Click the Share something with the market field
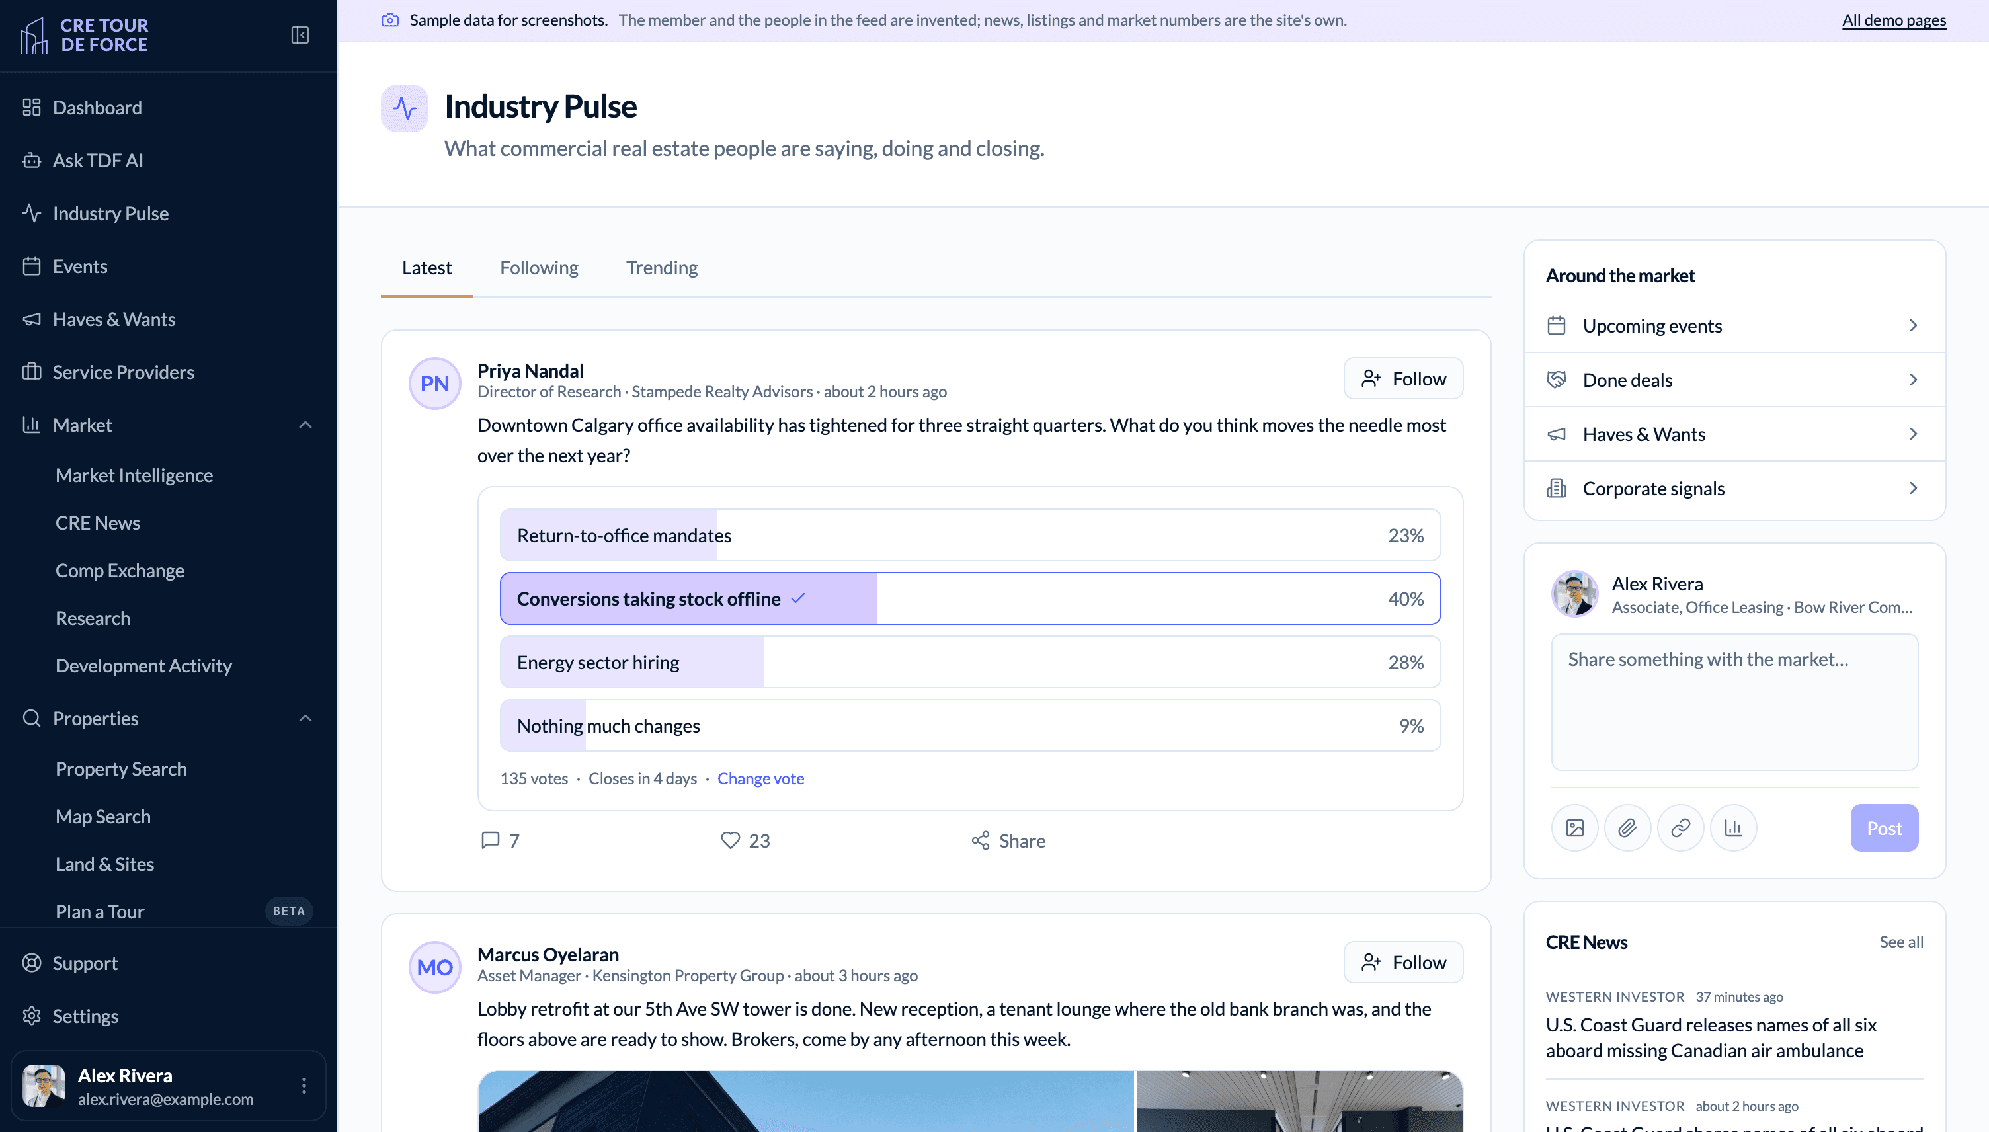This screenshot has height=1132, width=1989. (x=1734, y=702)
